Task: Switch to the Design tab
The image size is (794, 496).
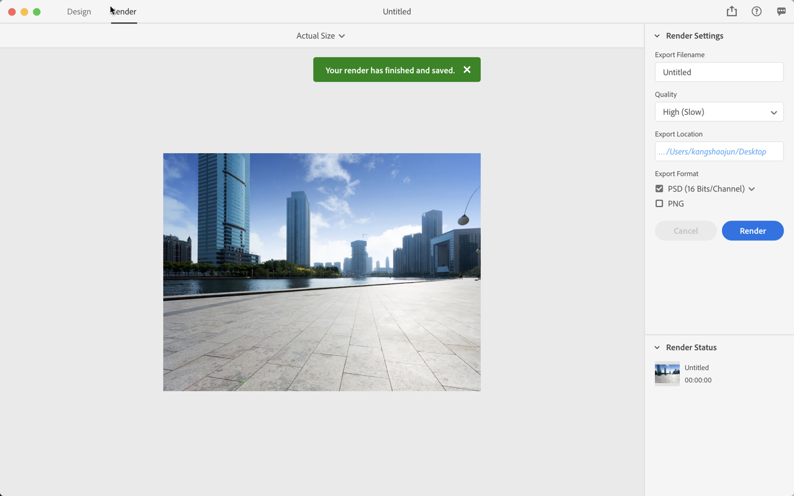Action: point(79,11)
